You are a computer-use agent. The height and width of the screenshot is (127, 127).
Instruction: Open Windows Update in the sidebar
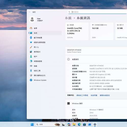(x=45, y=80)
